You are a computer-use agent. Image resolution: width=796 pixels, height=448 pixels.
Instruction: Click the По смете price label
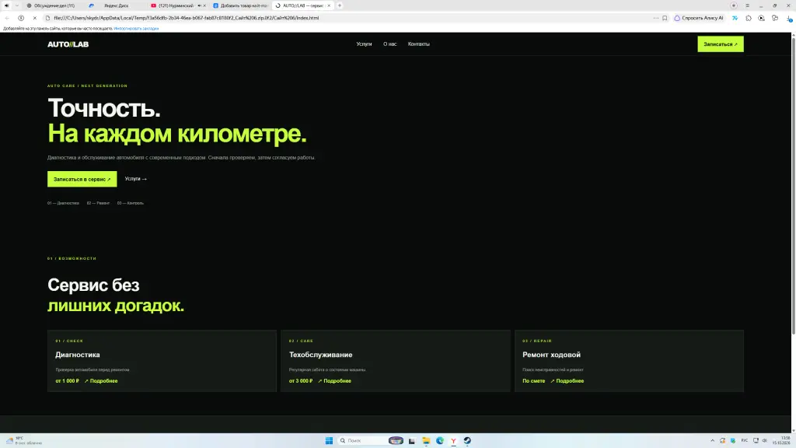[533, 381]
